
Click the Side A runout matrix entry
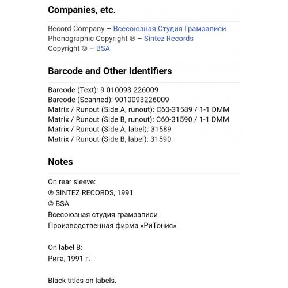coord(139,109)
